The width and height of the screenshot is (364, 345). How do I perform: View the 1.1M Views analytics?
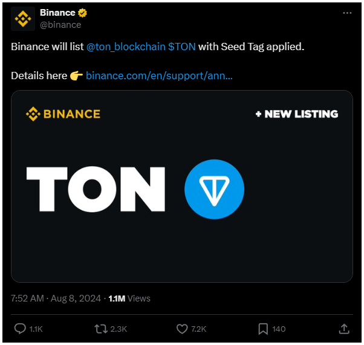(x=129, y=298)
